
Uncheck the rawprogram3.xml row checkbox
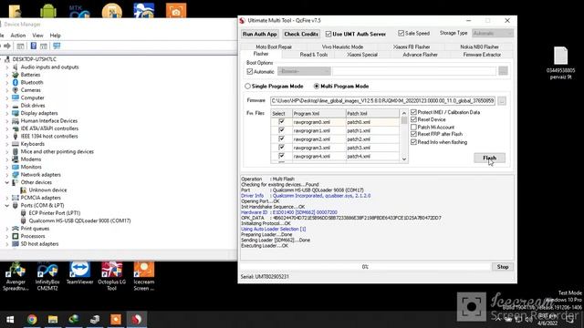click(281, 148)
